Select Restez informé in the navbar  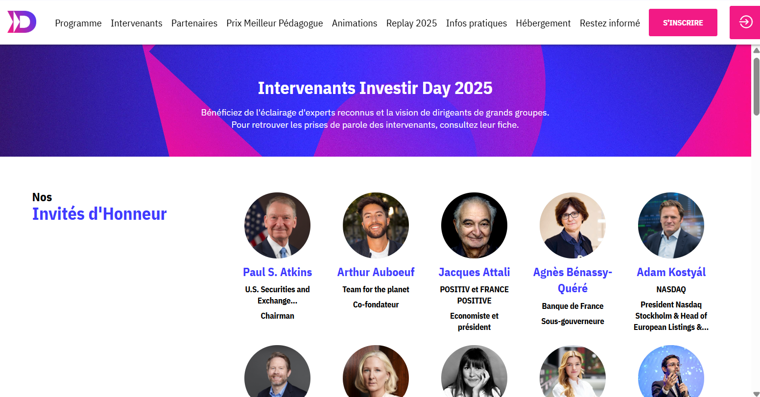tap(610, 23)
